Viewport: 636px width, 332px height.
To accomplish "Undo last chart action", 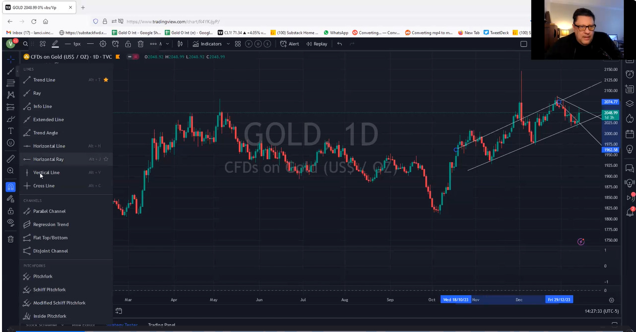I will (x=339, y=44).
